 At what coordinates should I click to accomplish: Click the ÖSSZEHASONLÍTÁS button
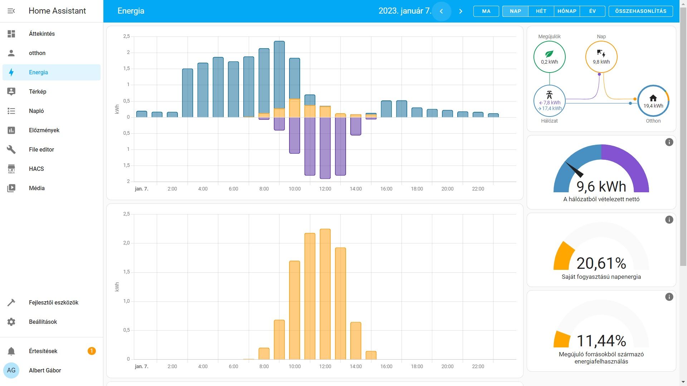(x=640, y=11)
